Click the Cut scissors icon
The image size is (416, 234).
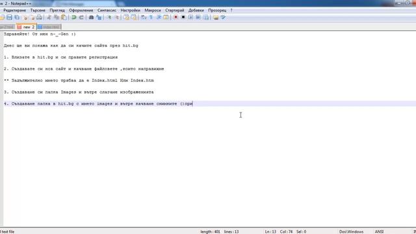[x=49, y=18]
